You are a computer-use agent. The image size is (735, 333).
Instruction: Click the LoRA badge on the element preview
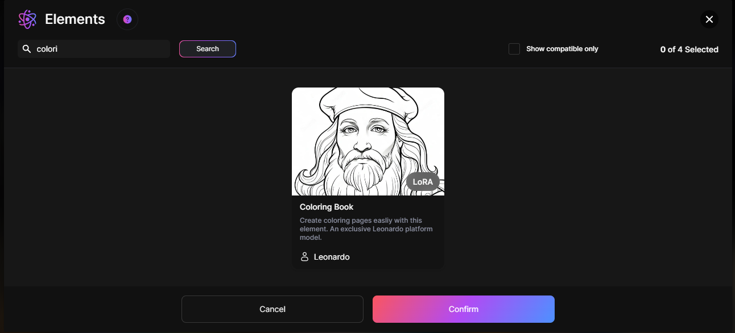423,182
